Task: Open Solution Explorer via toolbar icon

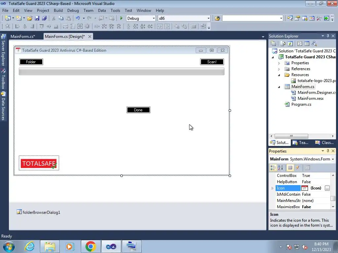Action: tap(290, 18)
